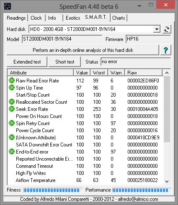
Task: Sort by the Value column header
Action: (x=82, y=73)
